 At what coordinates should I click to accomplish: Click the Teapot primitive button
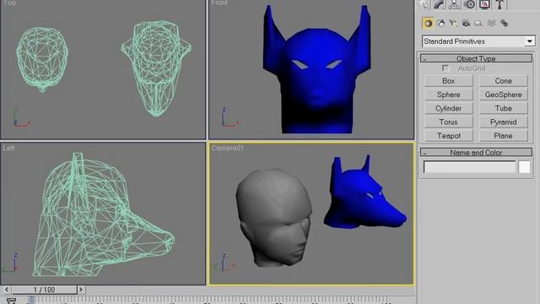[448, 136]
